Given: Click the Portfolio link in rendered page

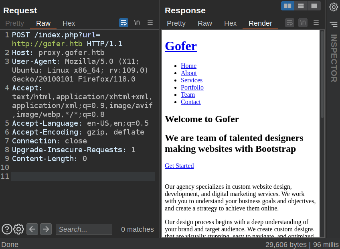Looking at the screenshot, I should 192,88.
